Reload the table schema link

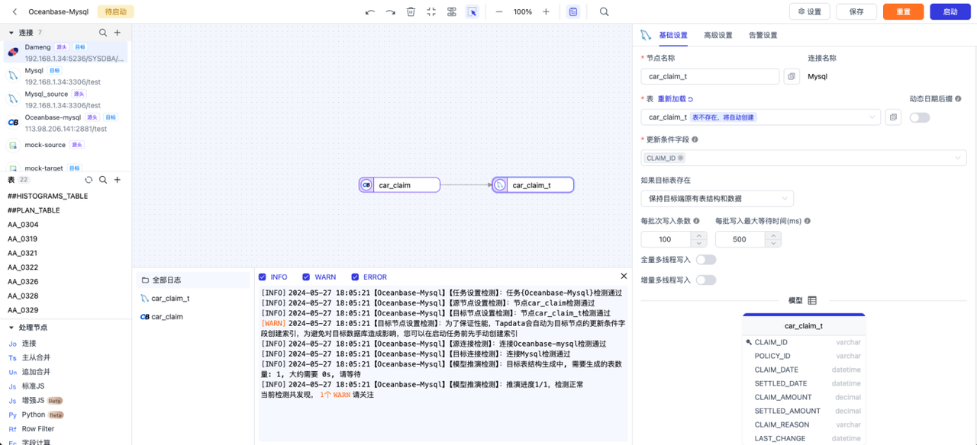[x=676, y=99]
